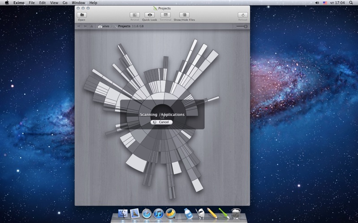Adjust the zoom slider in path bar
Screen dimensions: 358x223
coord(242,26)
